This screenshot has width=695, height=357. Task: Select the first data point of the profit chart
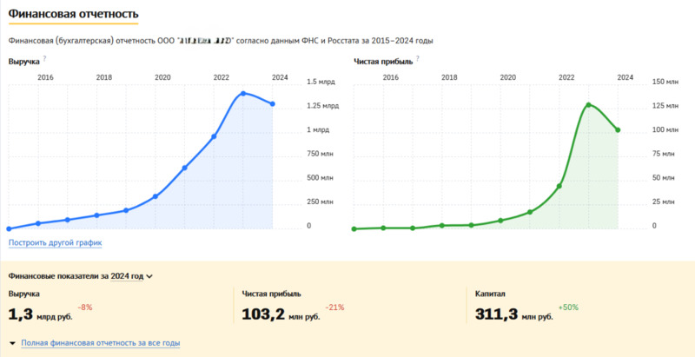(354, 228)
